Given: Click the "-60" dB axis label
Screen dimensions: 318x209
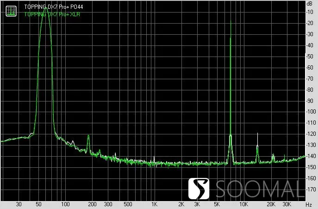Looking at the screenshot, I should point(310,68).
